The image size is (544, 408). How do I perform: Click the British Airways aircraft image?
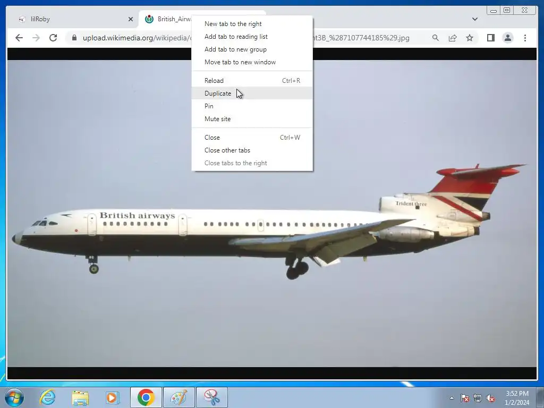(x=272, y=214)
